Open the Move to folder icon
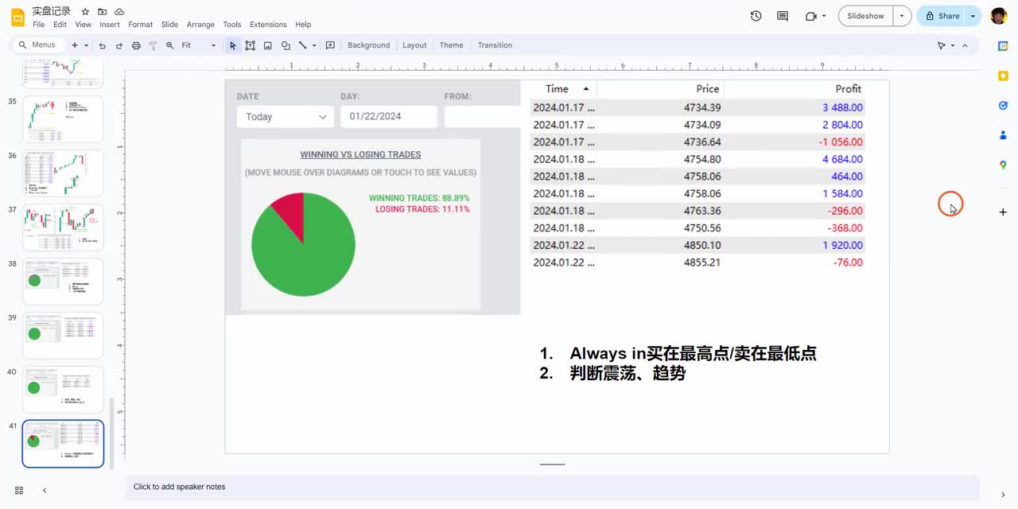This screenshot has width=1018, height=509. pyautogui.click(x=102, y=12)
